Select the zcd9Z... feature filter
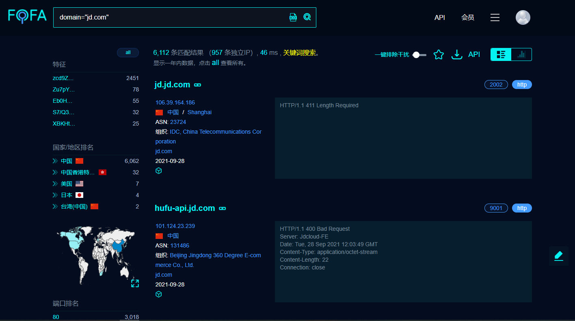The image size is (575, 321). (63, 78)
